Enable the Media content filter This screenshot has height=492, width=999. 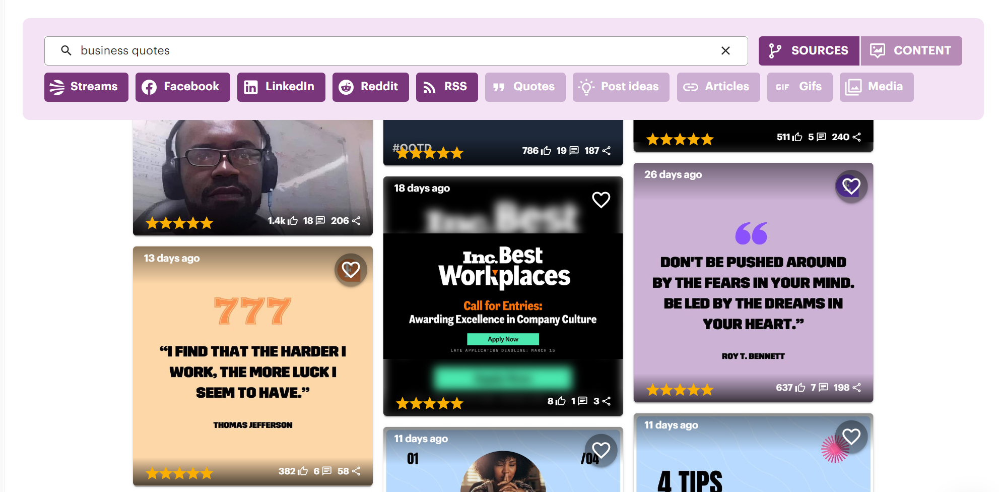tap(877, 87)
